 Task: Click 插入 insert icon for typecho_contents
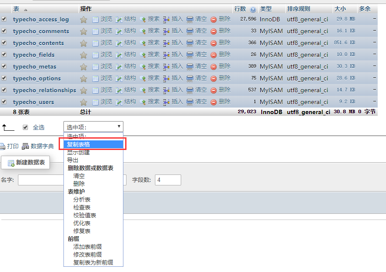[x=166, y=43]
